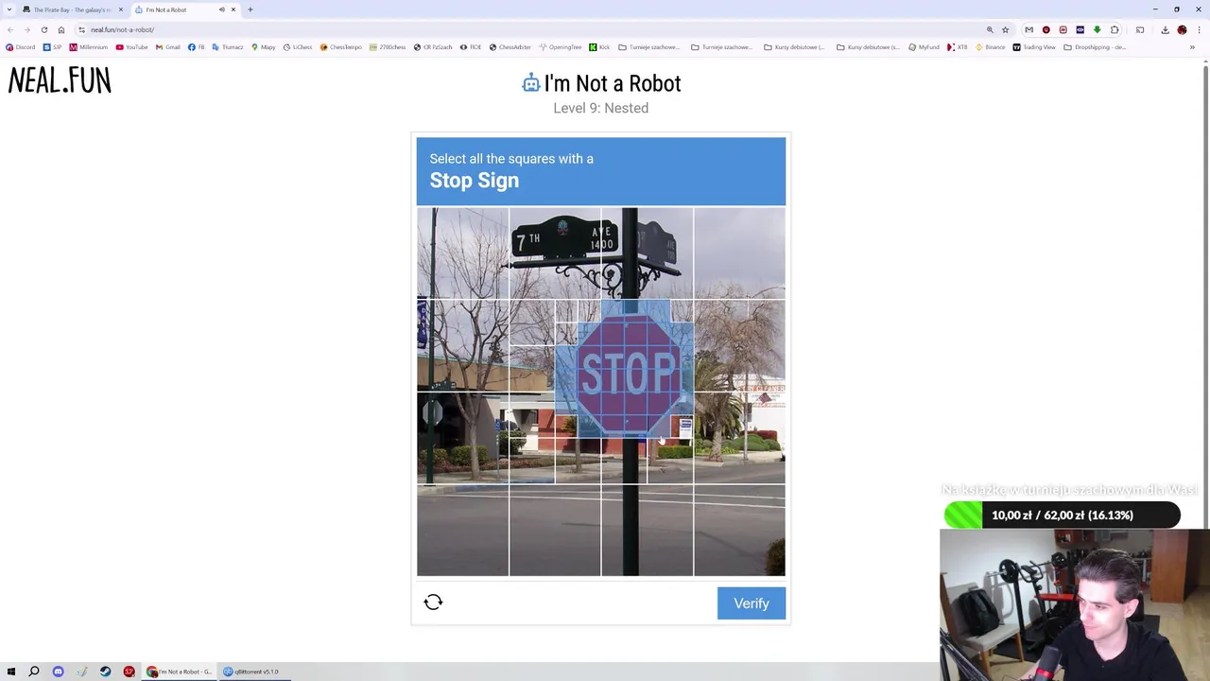1210x681 pixels.
Task: Expand the tab search dropdown arrow
Action: pos(9,9)
